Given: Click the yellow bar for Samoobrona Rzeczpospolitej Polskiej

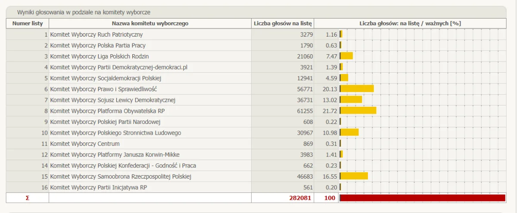Looking at the screenshot, I should pyautogui.click(x=354, y=176).
